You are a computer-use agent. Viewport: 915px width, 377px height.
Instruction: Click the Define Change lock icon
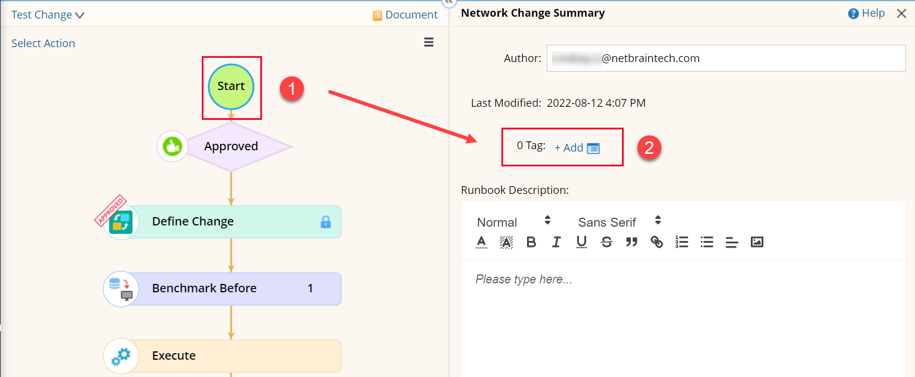(x=325, y=222)
